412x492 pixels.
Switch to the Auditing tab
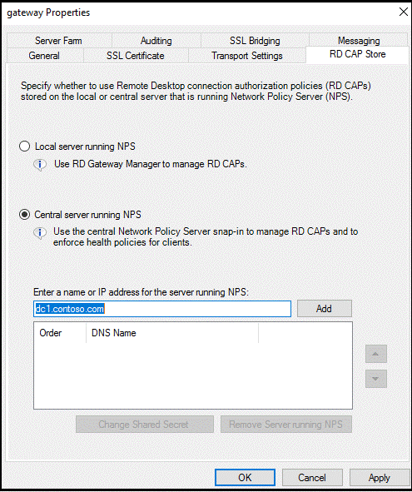point(156,41)
